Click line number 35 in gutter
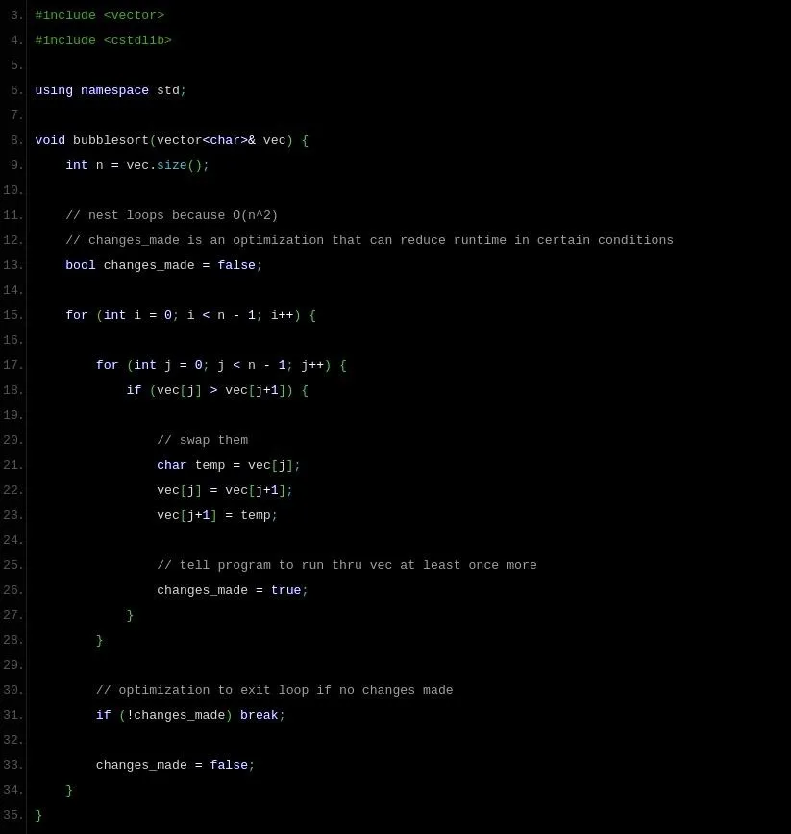 [12, 815]
